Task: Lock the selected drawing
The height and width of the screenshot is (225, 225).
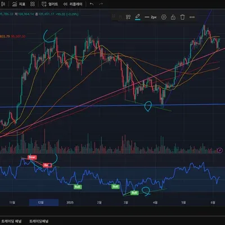Action: [173, 17]
